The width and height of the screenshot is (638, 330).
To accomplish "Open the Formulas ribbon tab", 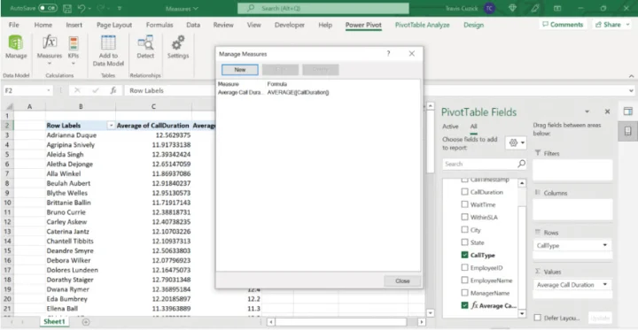I will tap(159, 25).
